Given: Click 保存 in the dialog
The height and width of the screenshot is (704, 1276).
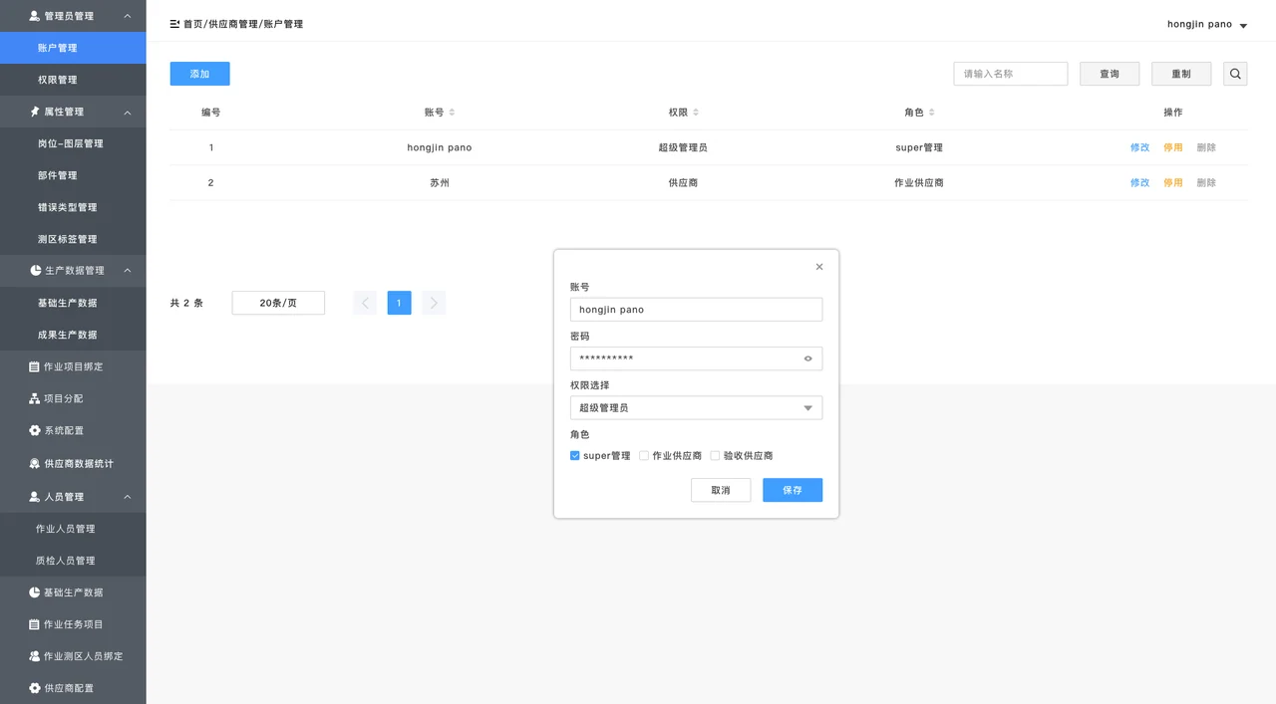Looking at the screenshot, I should click(793, 490).
